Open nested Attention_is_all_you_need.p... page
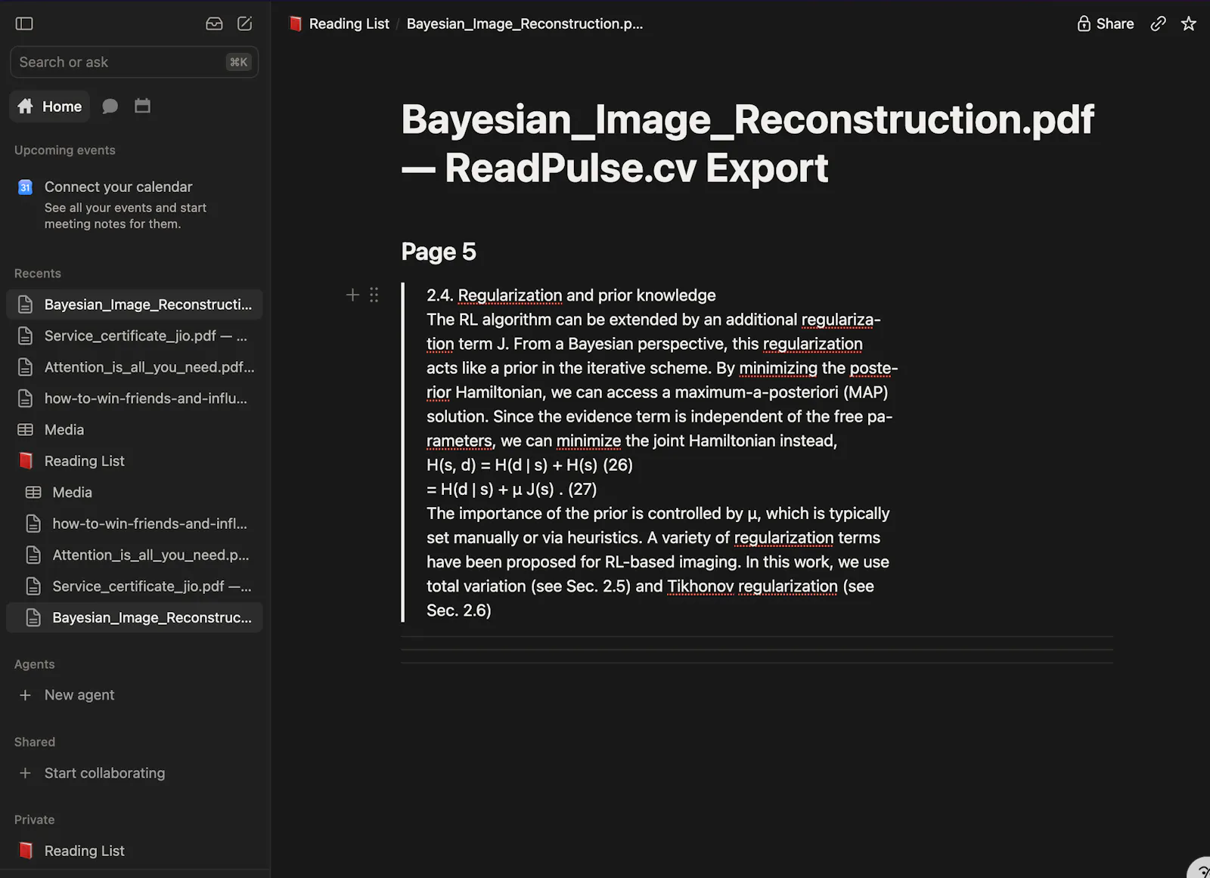Viewport: 1210px width, 878px height. [135, 555]
